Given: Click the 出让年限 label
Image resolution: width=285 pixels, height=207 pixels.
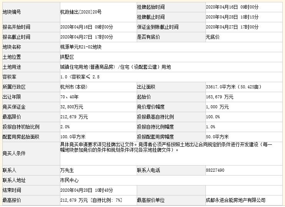Looking at the screenshot, I should [x=12, y=97].
